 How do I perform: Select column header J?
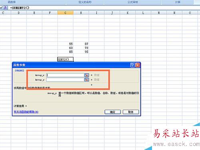pos(112,13)
